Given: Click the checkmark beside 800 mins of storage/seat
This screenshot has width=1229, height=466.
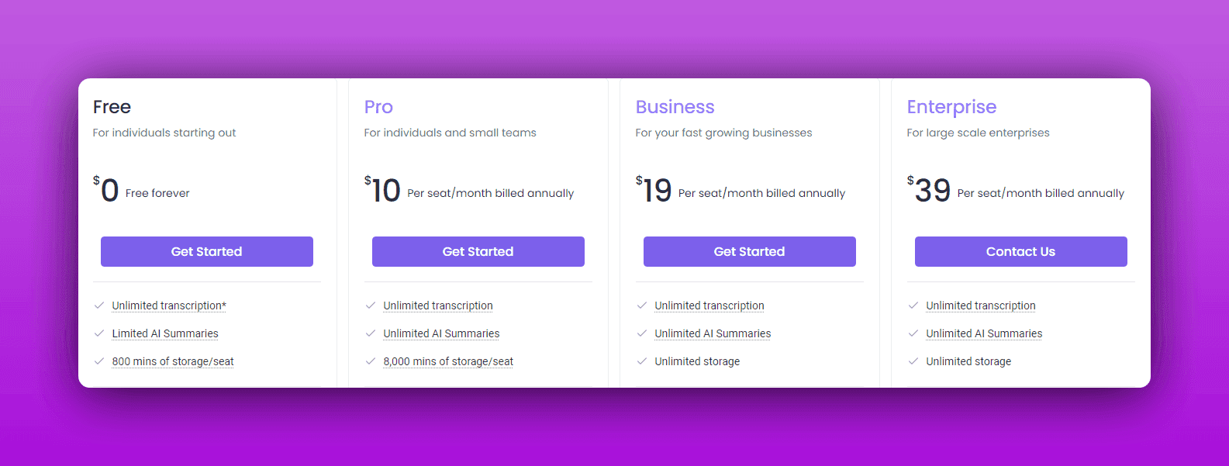Looking at the screenshot, I should pos(99,361).
